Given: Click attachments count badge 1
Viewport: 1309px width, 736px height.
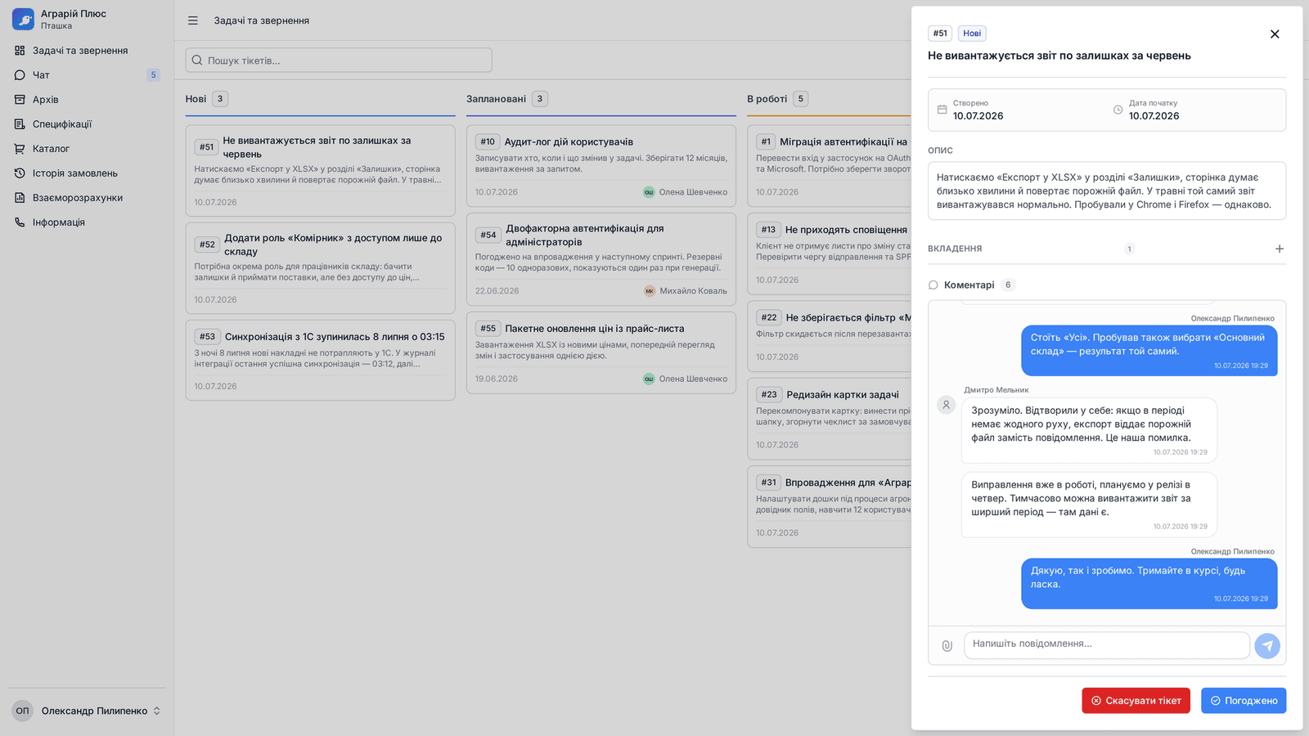Looking at the screenshot, I should click(x=1129, y=249).
